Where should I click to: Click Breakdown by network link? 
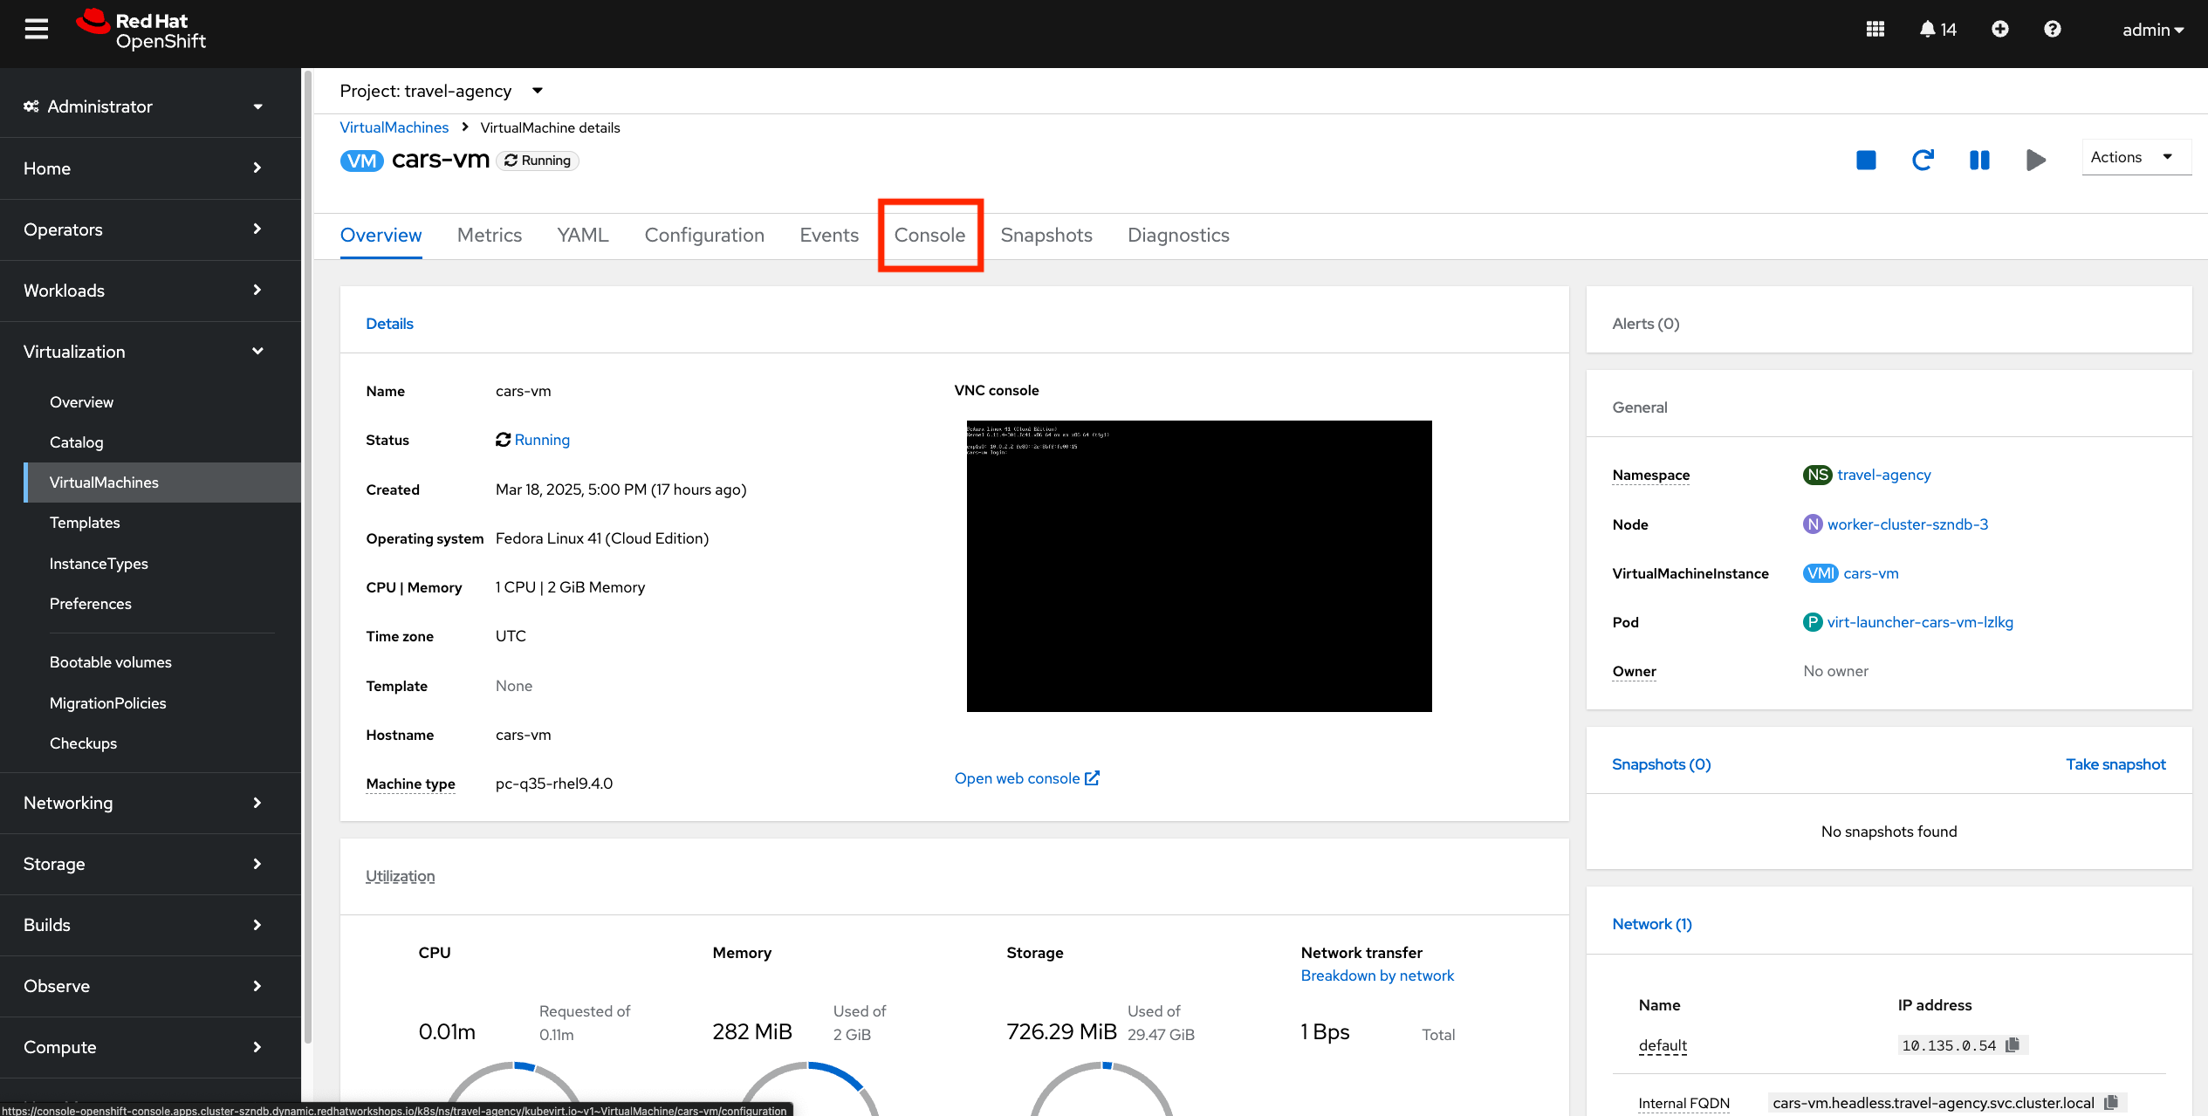click(x=1377, y=976)
